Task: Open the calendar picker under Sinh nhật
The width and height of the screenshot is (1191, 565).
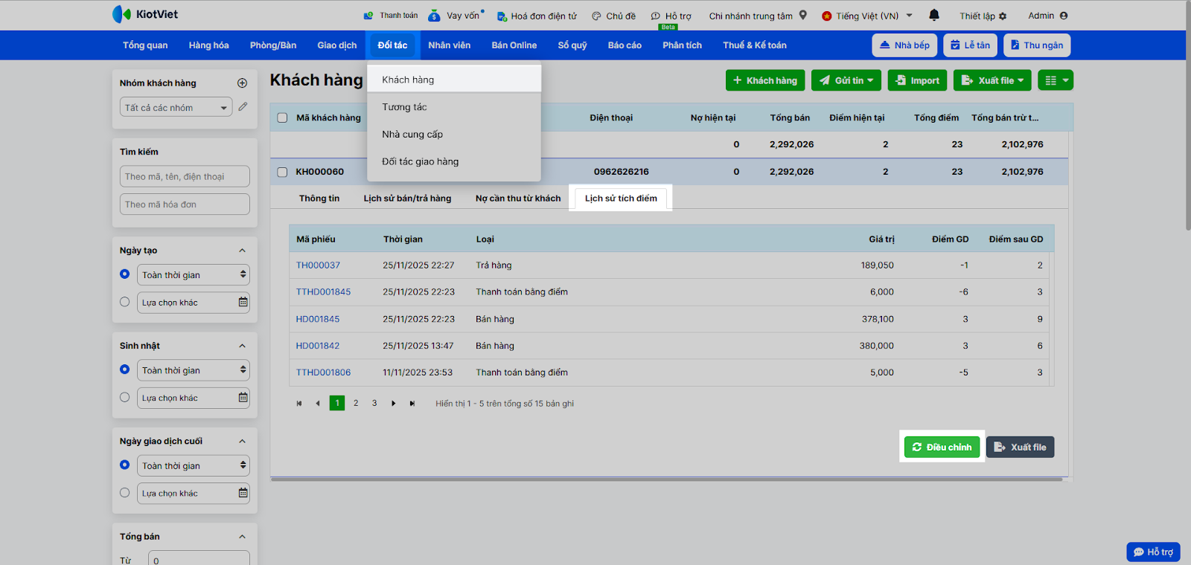Action: [x=243, y=398]
